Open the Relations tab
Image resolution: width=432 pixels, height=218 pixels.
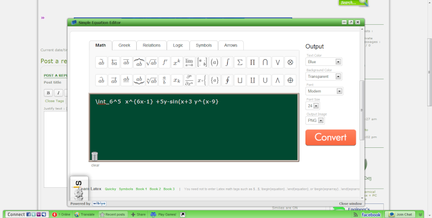[151, 45]
